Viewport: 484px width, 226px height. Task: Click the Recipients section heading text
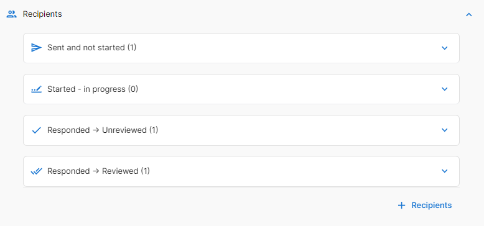coord(42,14)
